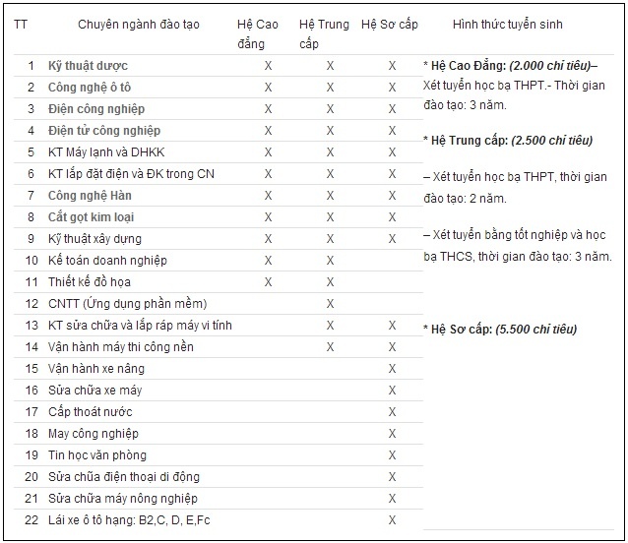Click the 'Cắt gọt kim loại' program name
Viewport: 628px width, 543px height.
[92, 217]
